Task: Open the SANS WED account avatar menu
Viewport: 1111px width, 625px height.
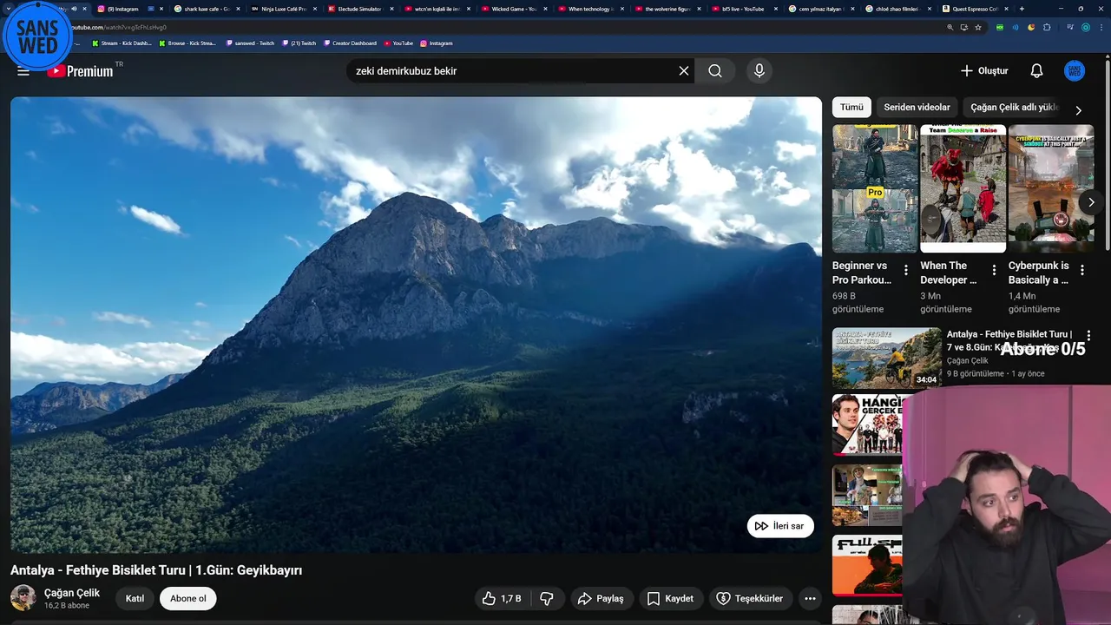Action: pos(1075,71)
